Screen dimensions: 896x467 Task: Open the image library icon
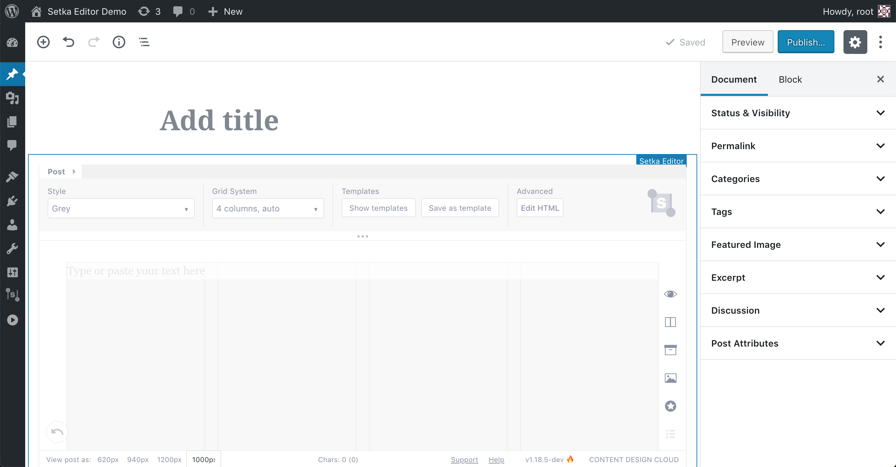(670, 378)
